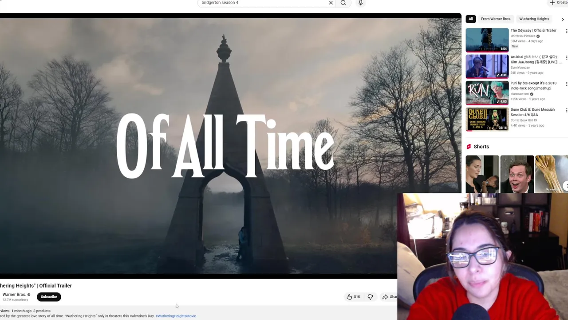The height and width of the screenshot is (320, 568).
Task: Open options menu for bts mashup video
Action: coord(566,84)
